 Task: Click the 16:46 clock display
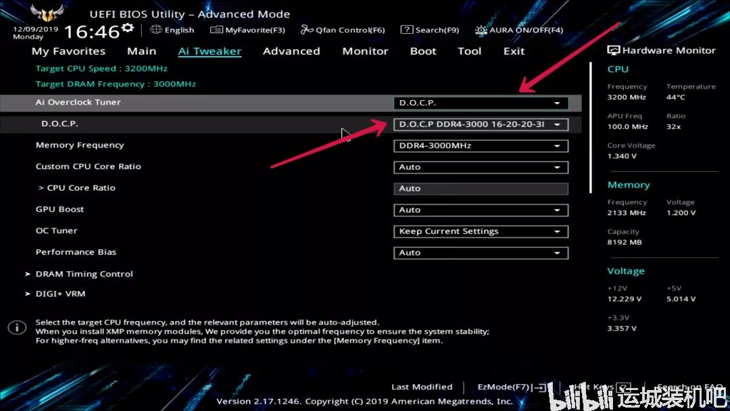92,32
